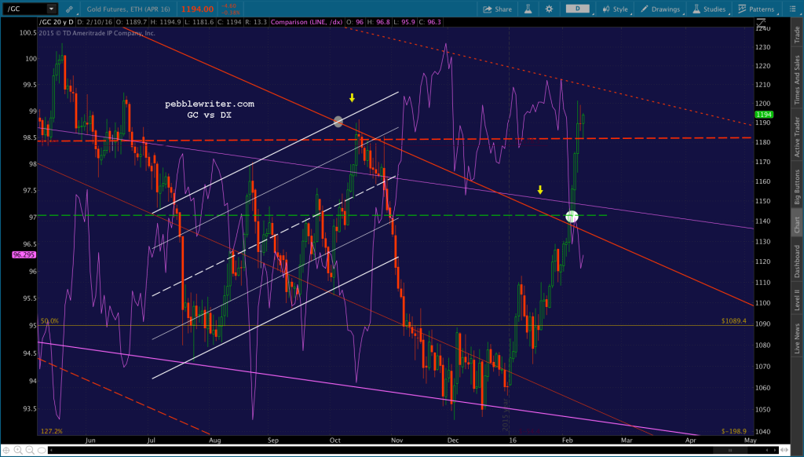Open the chart settings gear icon

coord(550,9)
